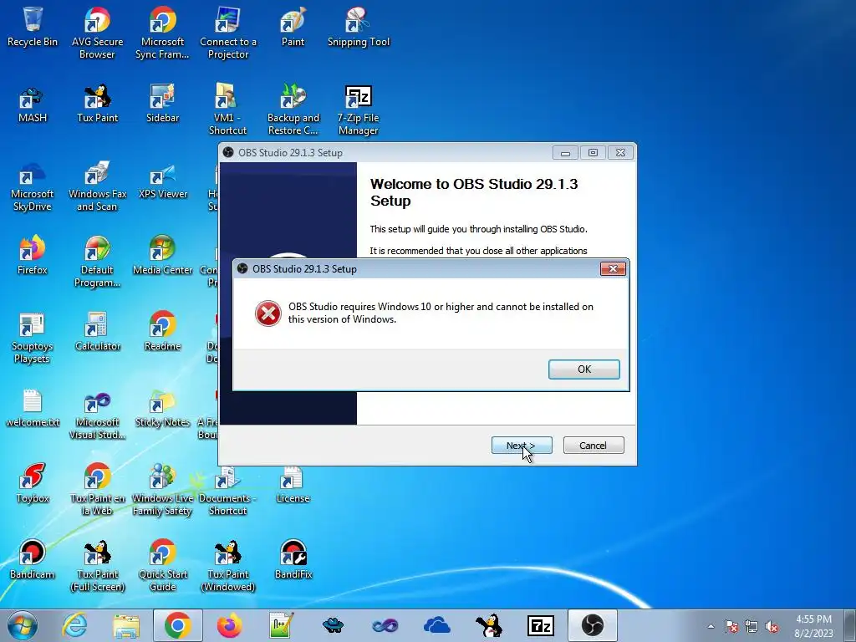Select Tux Paint (Full Screen) icon
The image size is (856, 642).
tap(97, 566)
